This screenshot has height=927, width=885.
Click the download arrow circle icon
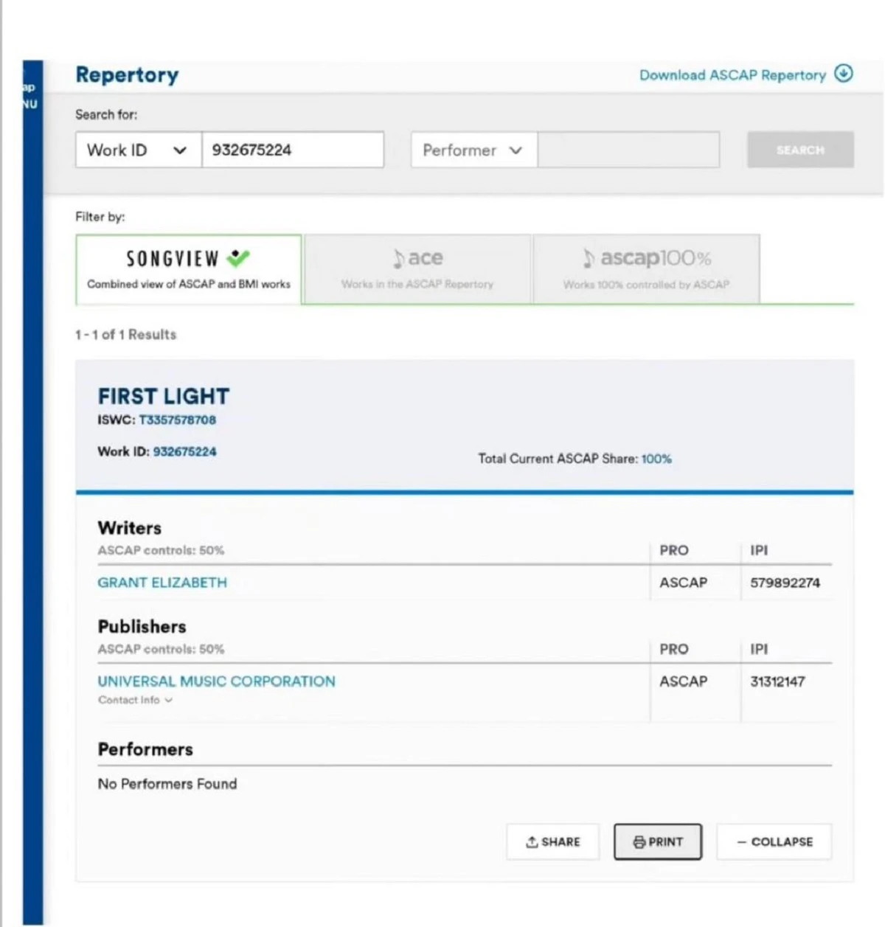(844, 74)
